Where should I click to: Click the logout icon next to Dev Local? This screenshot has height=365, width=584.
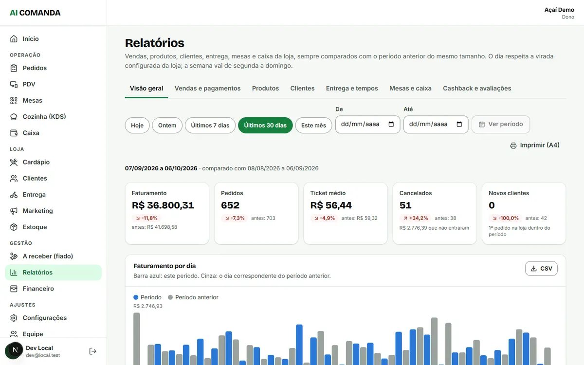pos(93,351)
